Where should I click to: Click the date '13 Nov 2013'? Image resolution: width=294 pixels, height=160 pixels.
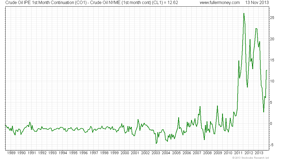pos(257,3)
